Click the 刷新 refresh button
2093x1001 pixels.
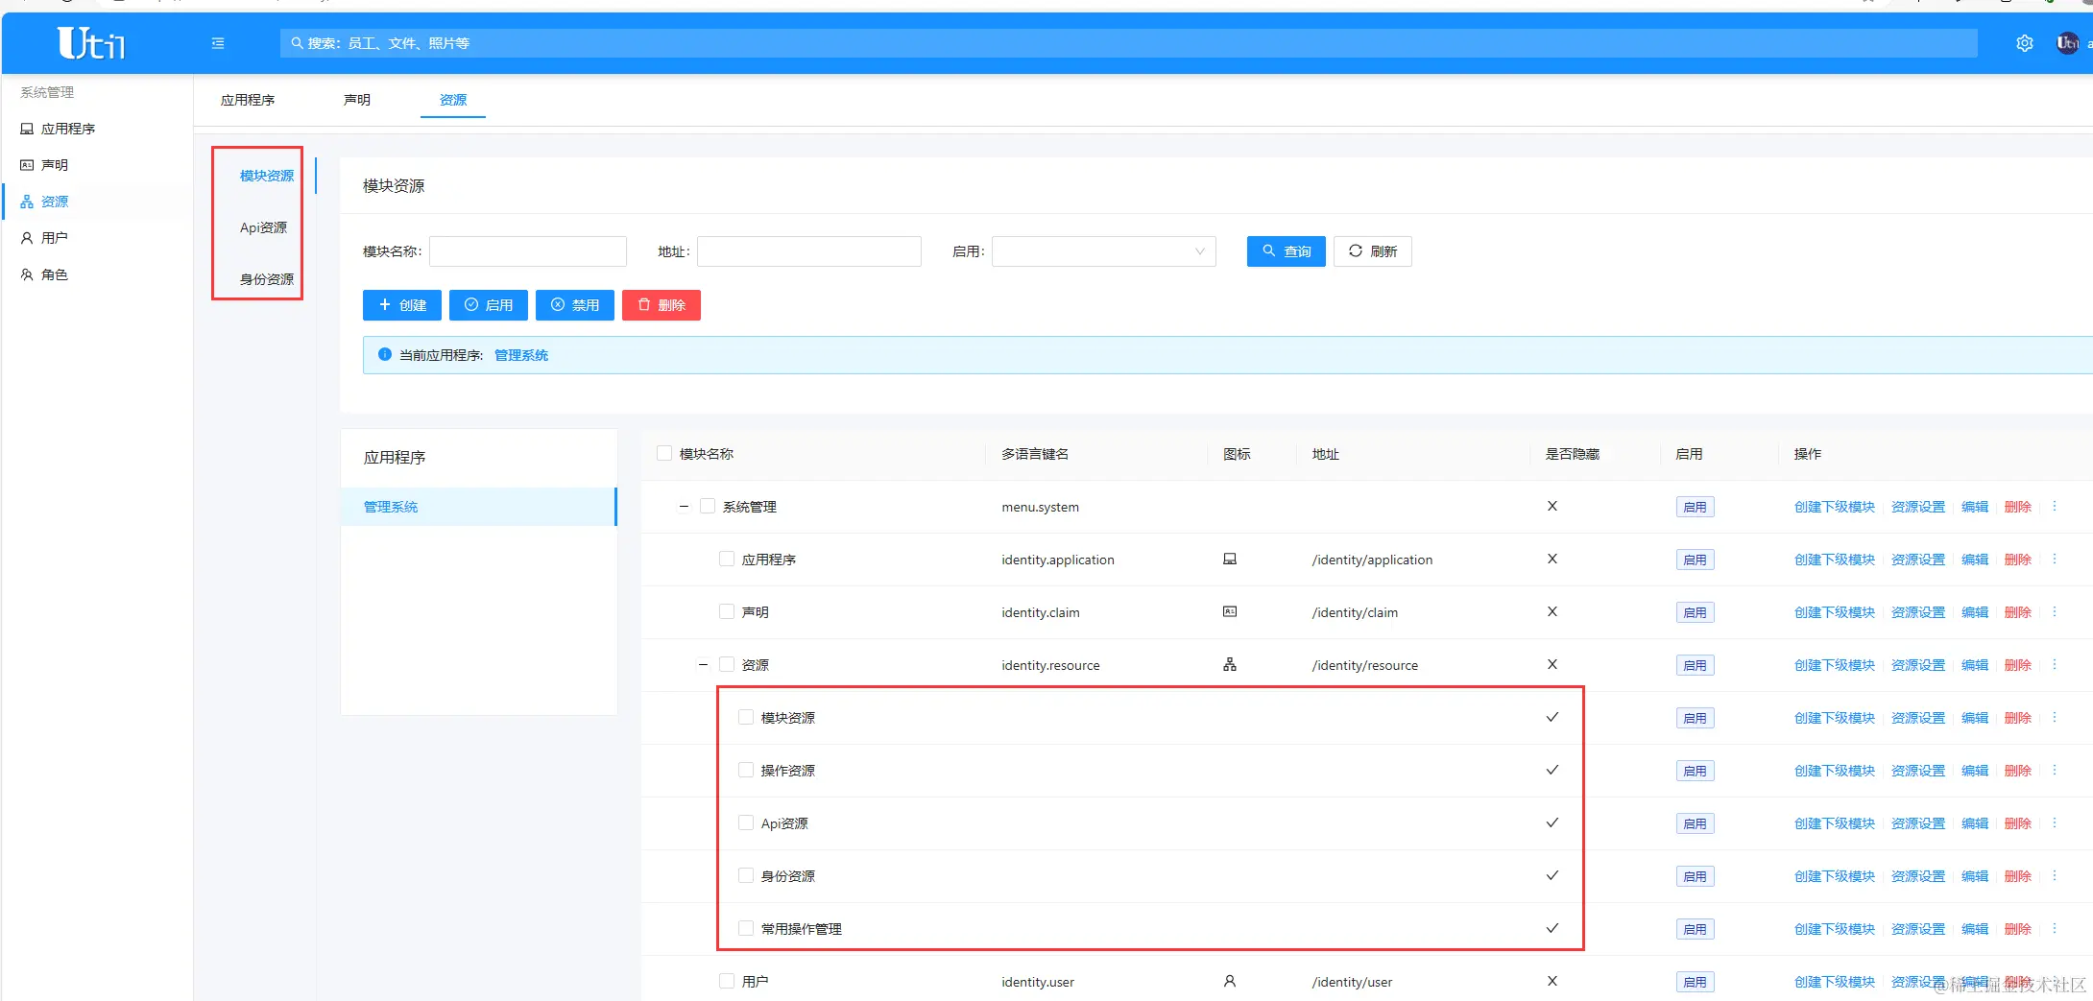coord(1373,251)
